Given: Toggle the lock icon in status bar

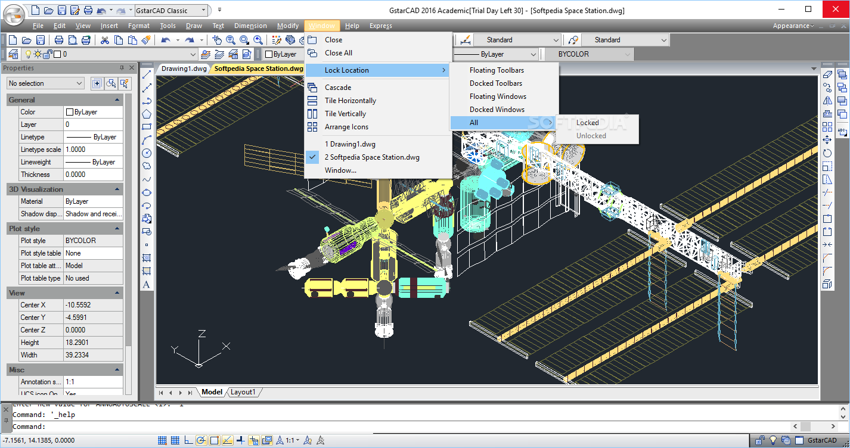Looking at the screenshot, I should click(761, 441).
